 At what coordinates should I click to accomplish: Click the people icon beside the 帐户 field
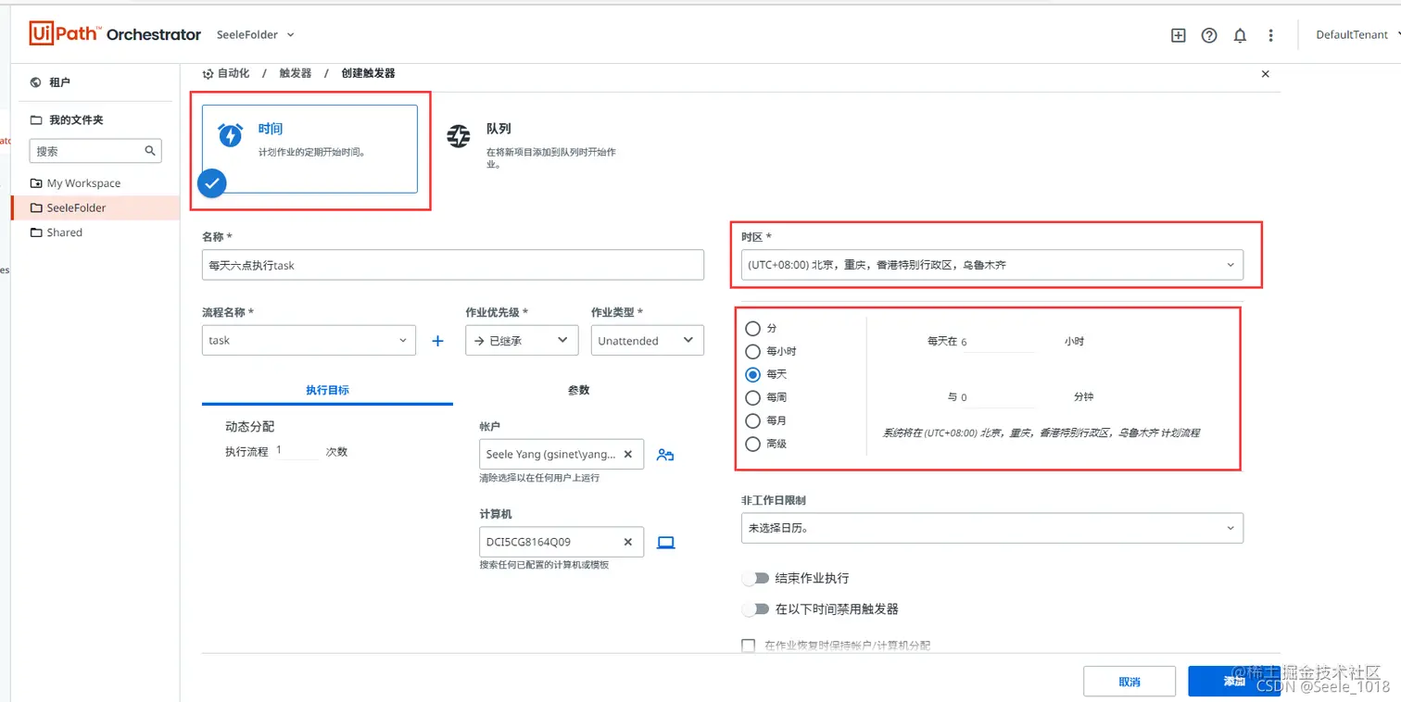(x=665, y=455)
